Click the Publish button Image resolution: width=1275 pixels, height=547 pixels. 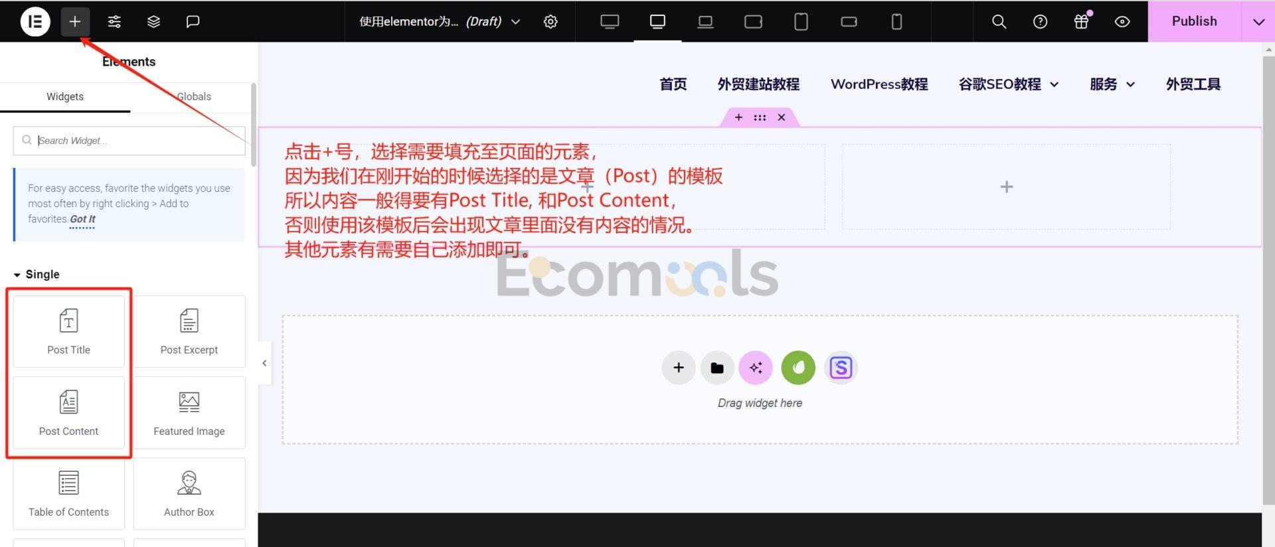coord(1194,21)
